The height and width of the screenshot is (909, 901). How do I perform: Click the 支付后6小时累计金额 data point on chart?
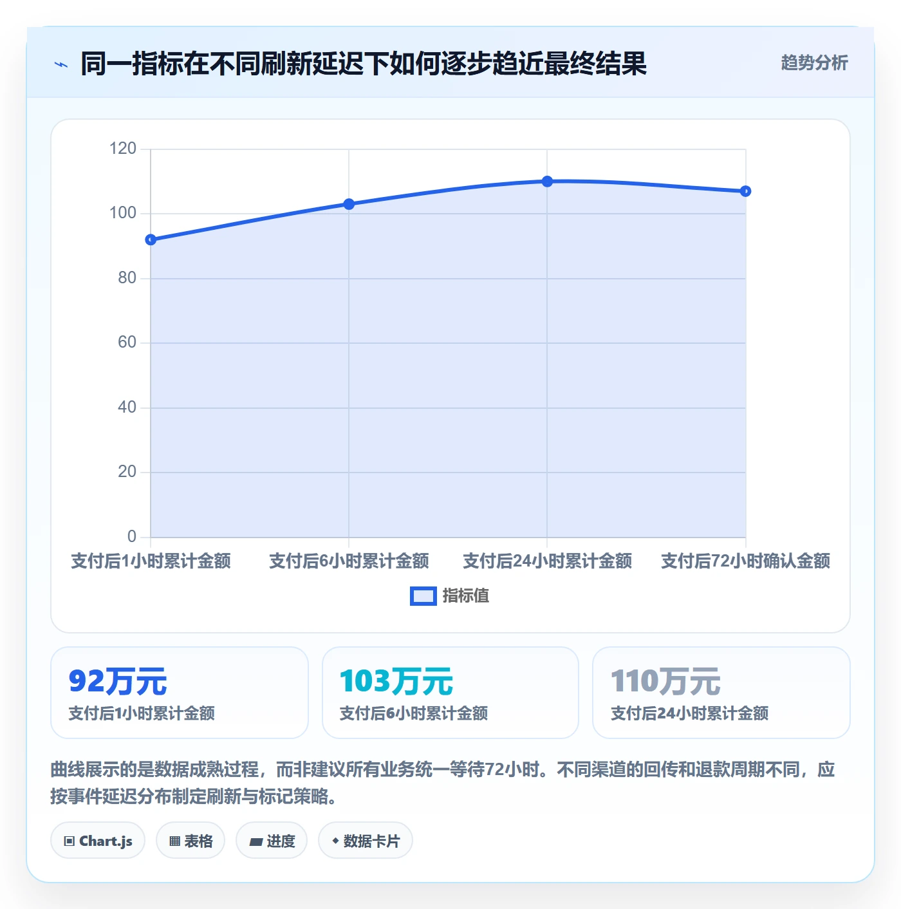click(349, 204)
